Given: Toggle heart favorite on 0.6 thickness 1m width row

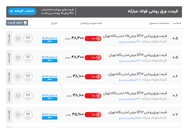Looking at the screenshot, I should click(18, 77).
